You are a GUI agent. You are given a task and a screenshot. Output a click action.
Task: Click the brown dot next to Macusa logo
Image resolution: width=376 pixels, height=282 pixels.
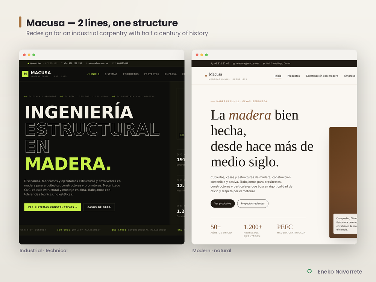point(206,76)
